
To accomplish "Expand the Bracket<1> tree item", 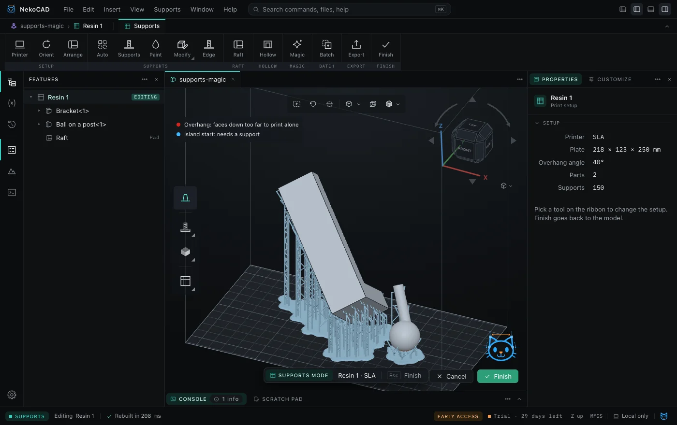I will pyautogui.click(x=39, y=111).
